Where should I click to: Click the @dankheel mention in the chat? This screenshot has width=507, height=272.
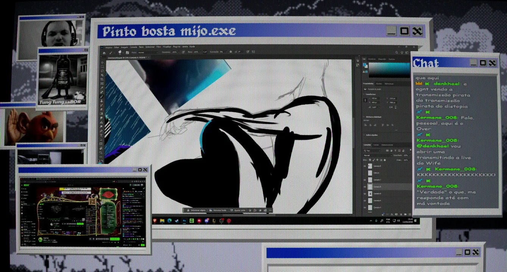point(433,145)
